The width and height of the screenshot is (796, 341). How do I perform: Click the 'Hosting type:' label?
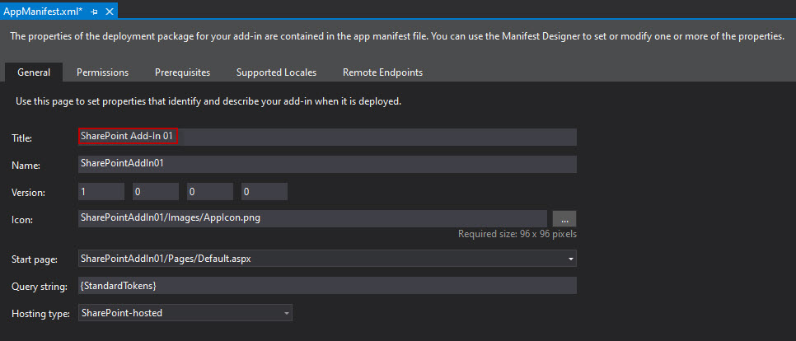[x=40, y=314]
